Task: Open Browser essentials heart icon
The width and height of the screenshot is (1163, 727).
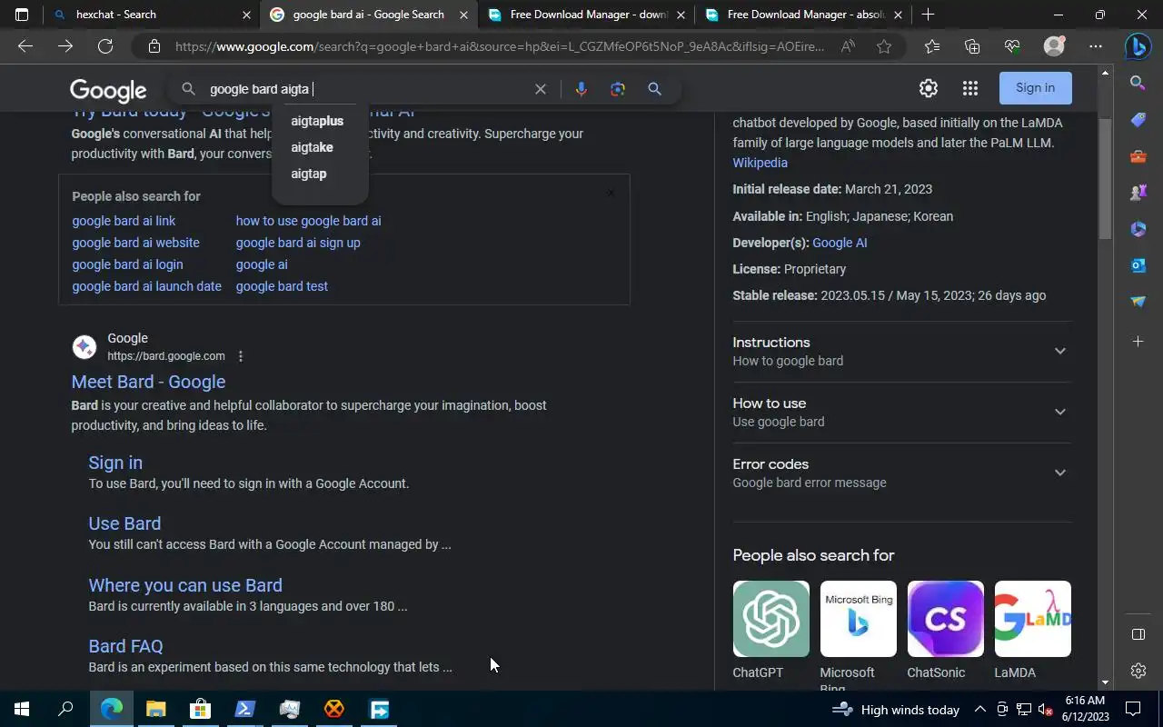Action: (x=1012, y=46)
